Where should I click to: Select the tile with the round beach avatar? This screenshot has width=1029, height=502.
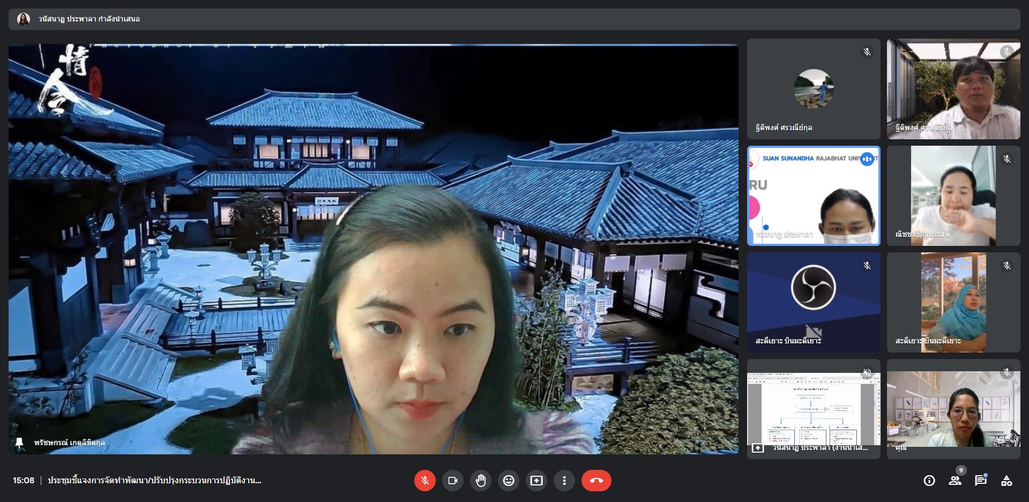[x=813, y=89]
